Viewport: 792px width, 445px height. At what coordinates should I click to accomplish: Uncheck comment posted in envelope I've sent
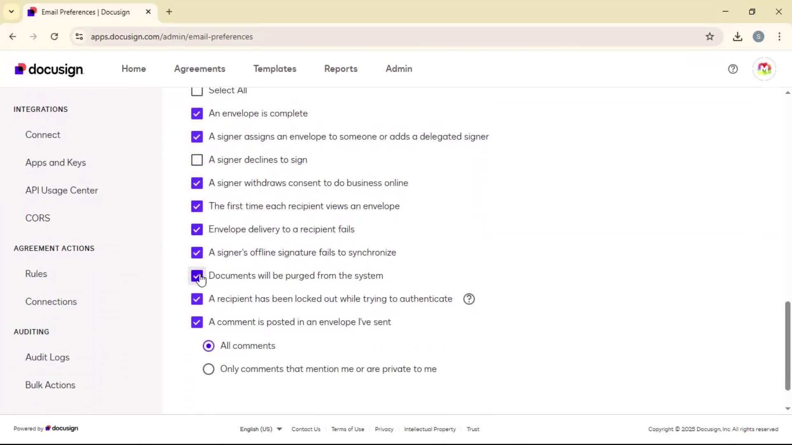[x=197, y=322]
